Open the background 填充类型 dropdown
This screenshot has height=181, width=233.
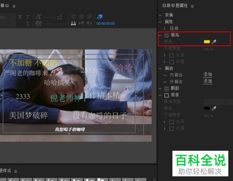click(x=218, y=102)
